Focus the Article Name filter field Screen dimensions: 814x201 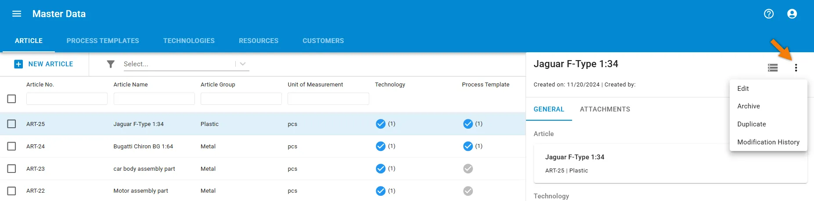coord(154,99)
